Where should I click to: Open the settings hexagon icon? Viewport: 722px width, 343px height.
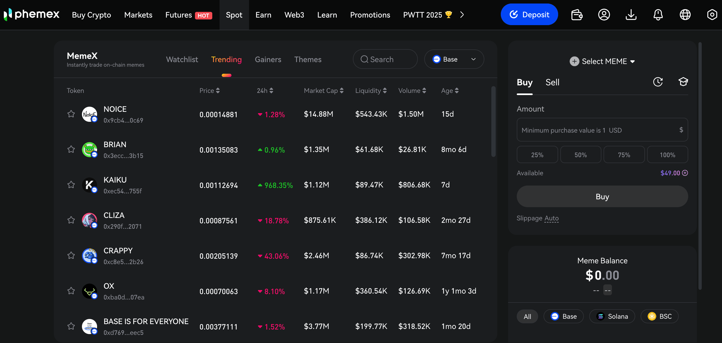pyautogui.click(x=712, y=15)
